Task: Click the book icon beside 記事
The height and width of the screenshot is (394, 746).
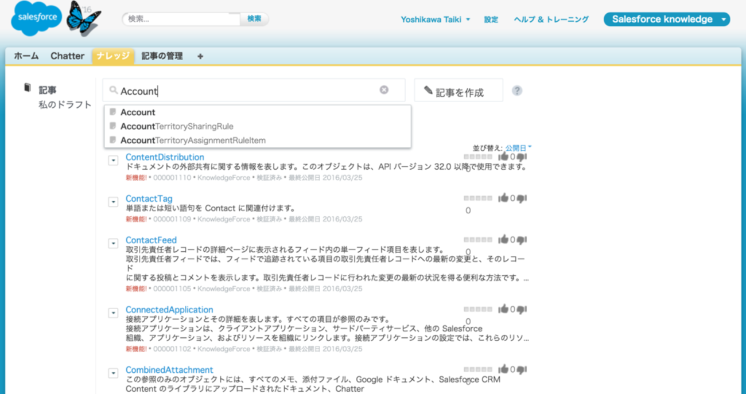Action: tap(27, 88)
